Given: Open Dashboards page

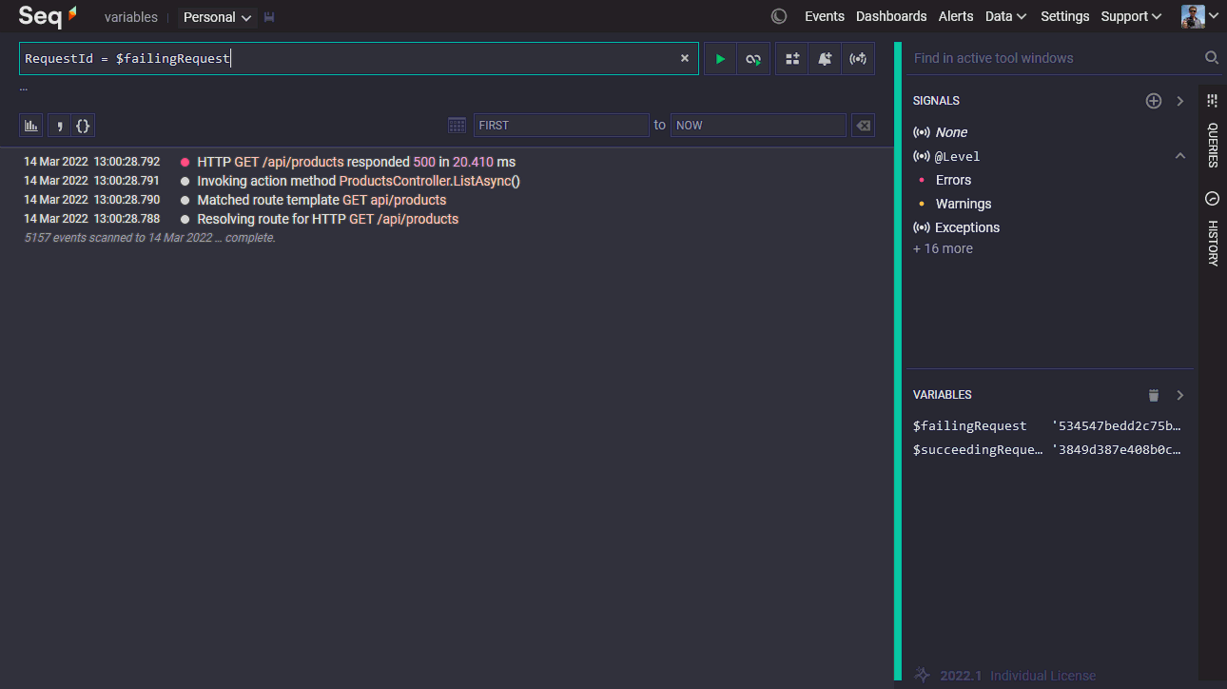Looking at the screenshot, I should (x=891, y=16).
